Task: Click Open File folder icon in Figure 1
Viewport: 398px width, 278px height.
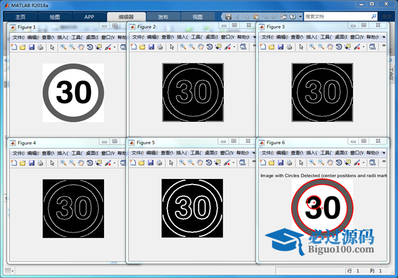Action: pos(23,47)
